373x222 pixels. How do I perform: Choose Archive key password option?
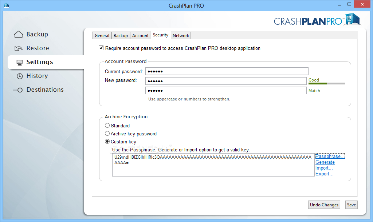pos(107,133)
